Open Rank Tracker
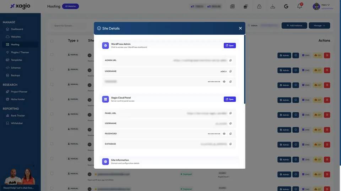This screenshot has width=341, height=191. [18, 116]
